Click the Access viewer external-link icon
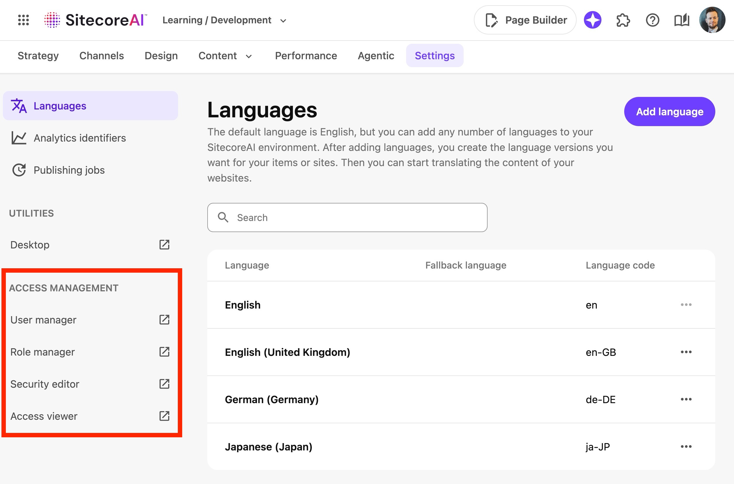Image resolution: width=734 pixels, height=484 pixels. coord(164,416)
